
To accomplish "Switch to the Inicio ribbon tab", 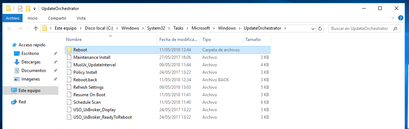I will [33, 18].
